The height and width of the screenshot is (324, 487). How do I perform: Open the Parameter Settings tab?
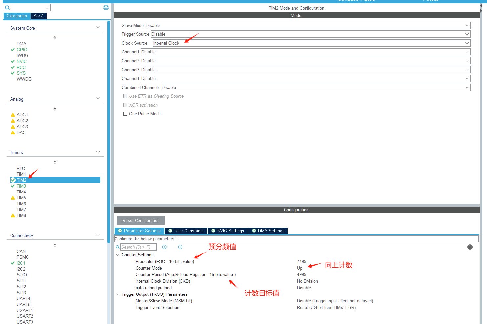(139, 231)
